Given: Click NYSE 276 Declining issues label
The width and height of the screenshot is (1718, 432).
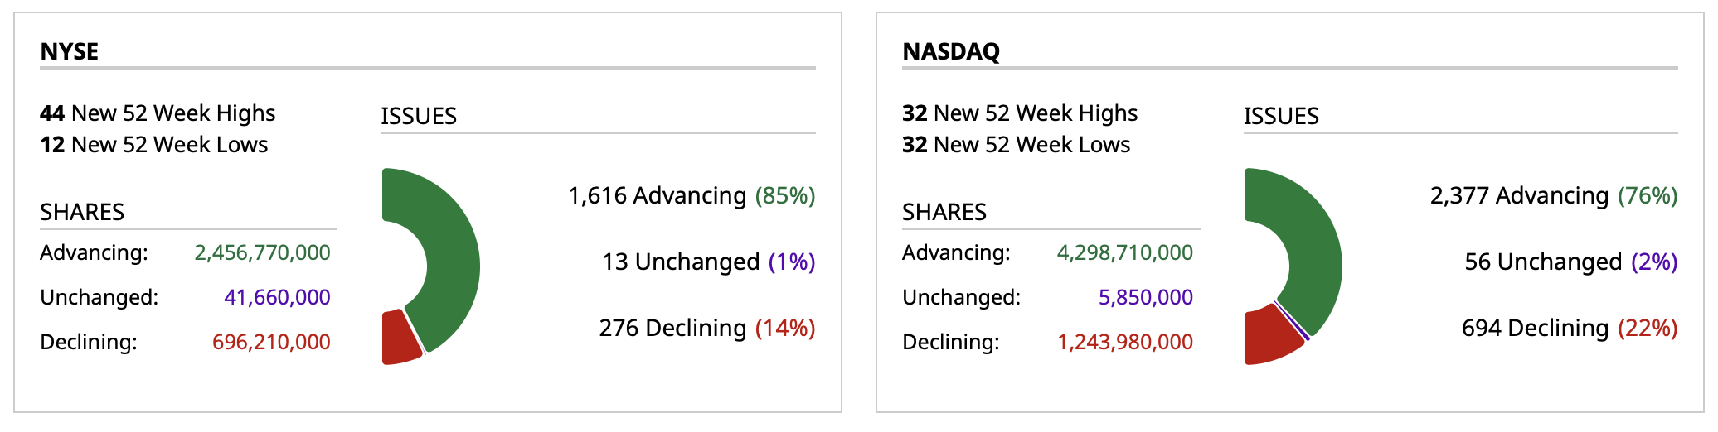Looking at the screenshot, I should 706,328.
